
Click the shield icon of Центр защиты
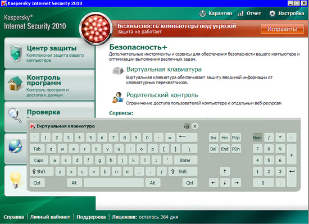16,53
